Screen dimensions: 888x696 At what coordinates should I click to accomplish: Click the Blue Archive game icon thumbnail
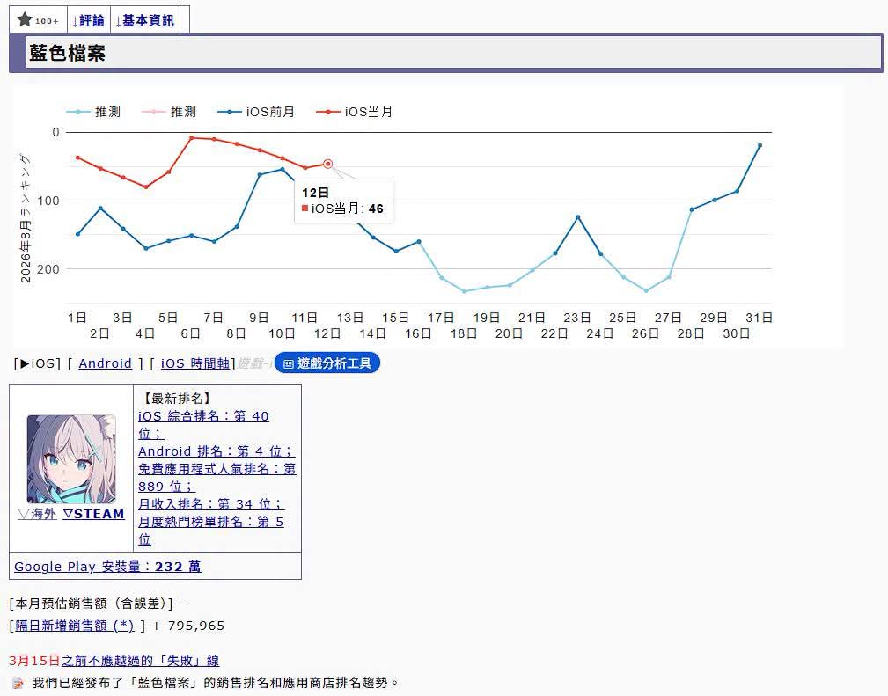(71, 458)
